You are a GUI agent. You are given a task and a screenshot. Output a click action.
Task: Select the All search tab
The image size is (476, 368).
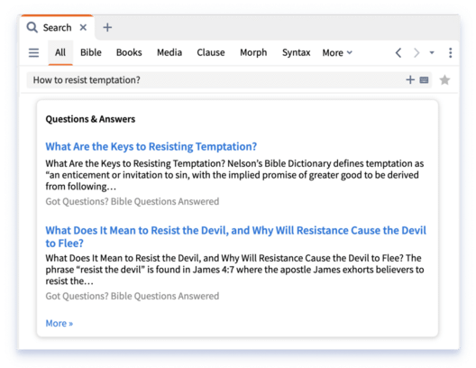[x=60, y=52]
